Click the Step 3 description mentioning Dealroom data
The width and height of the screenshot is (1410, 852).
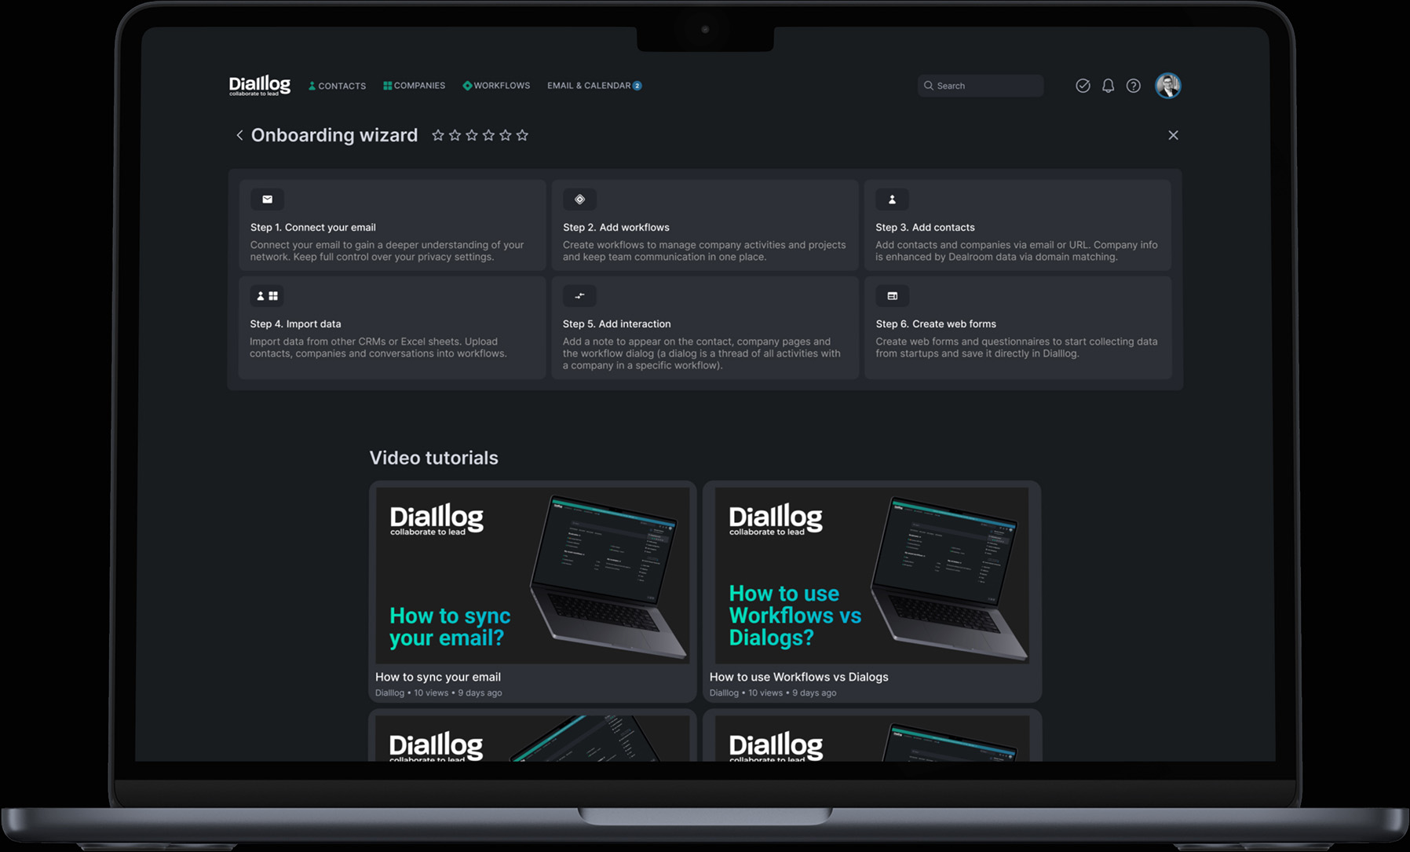[1017, 251]
